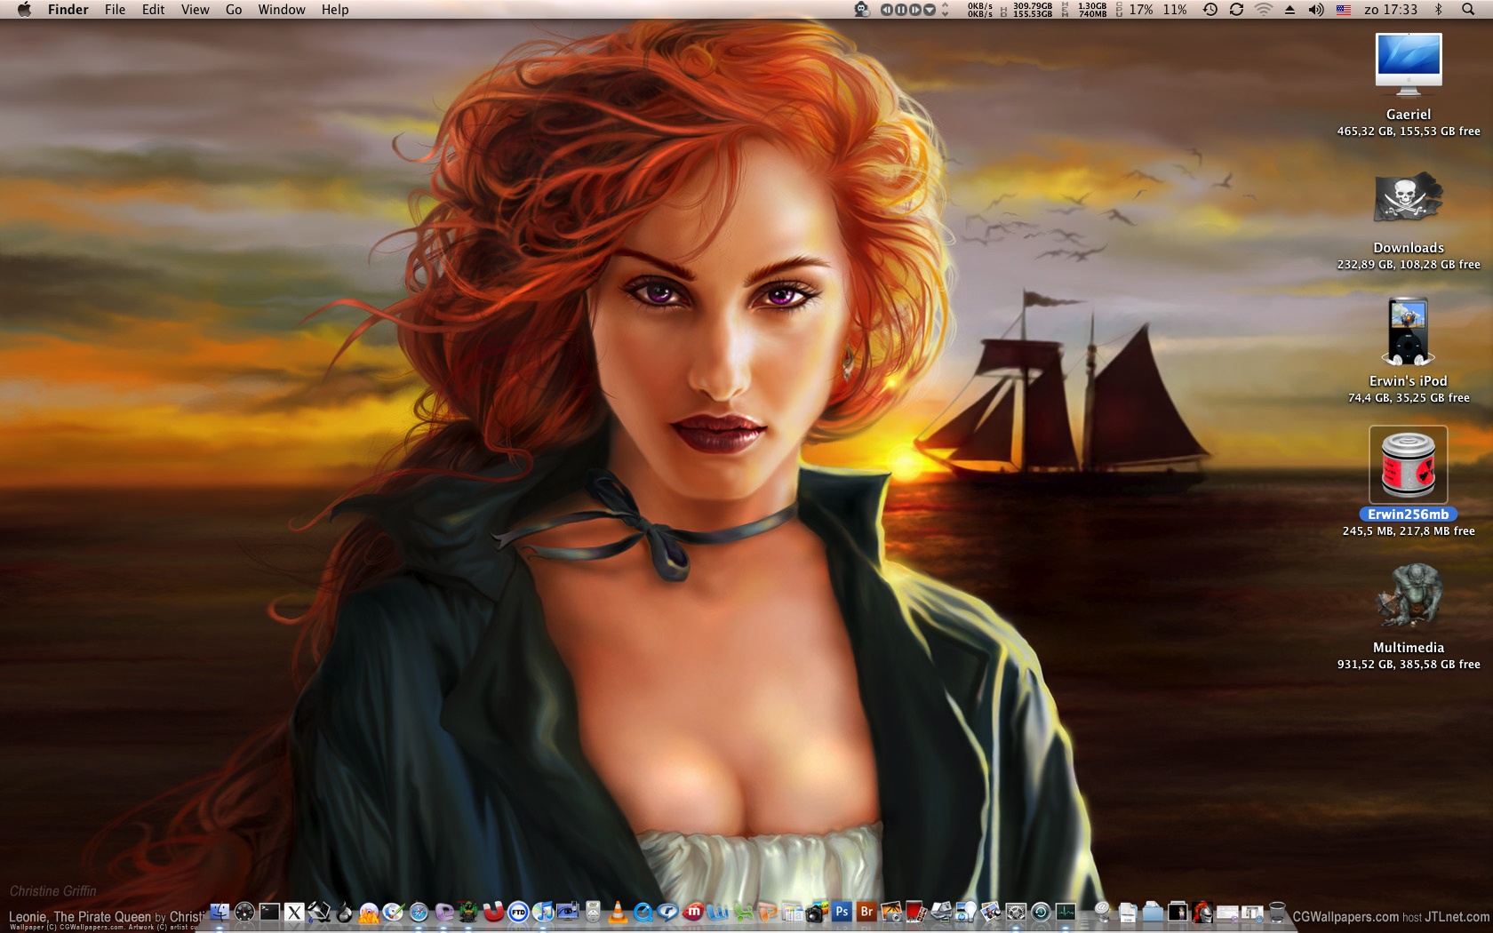Open Spotlight search
1493x933 pixels.
[1468, 10]
